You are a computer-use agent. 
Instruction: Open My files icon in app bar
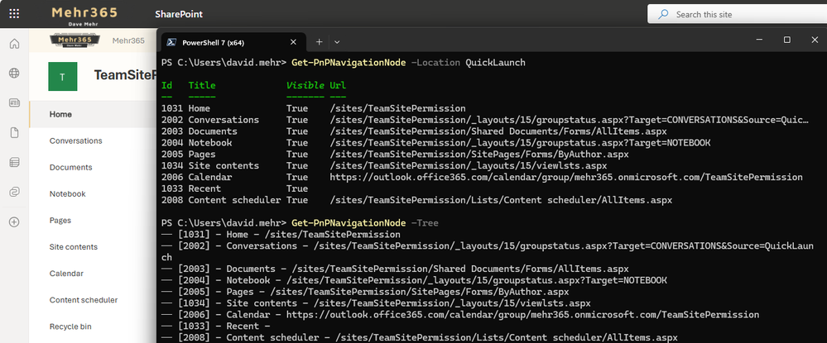coord(14,133)
